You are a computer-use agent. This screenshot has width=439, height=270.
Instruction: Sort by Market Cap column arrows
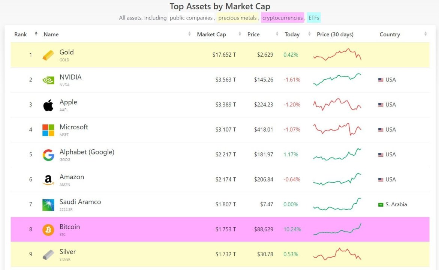[240, 34]
